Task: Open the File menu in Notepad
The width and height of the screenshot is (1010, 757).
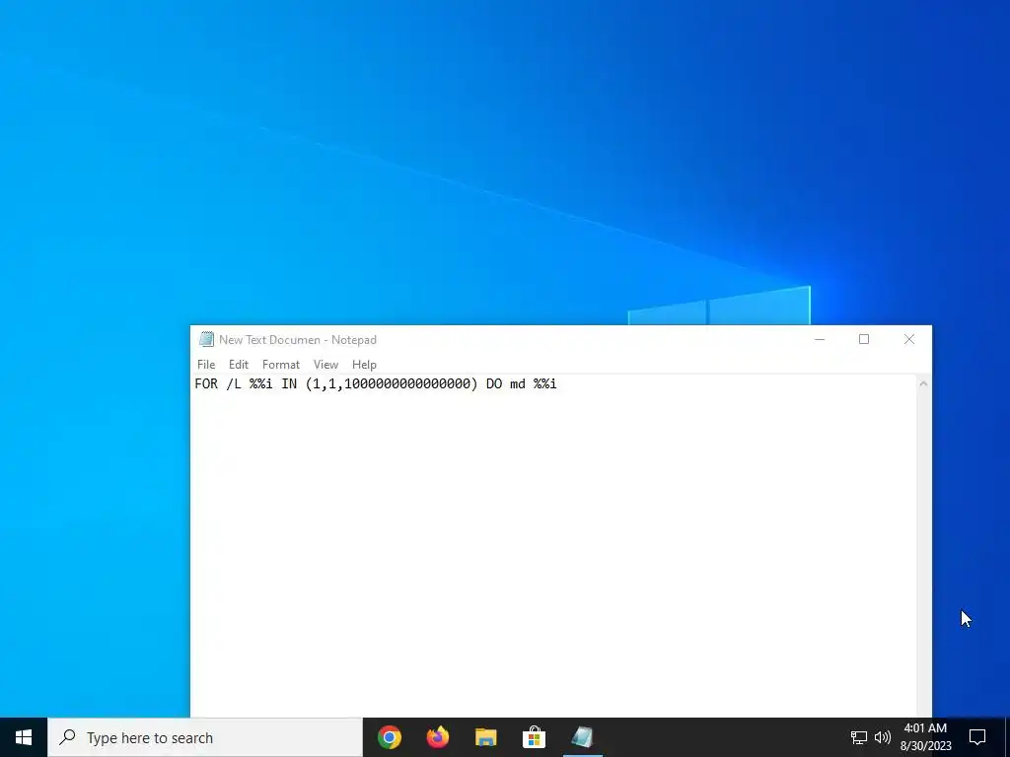Action: pyautogui.click(x=206, y=365)
